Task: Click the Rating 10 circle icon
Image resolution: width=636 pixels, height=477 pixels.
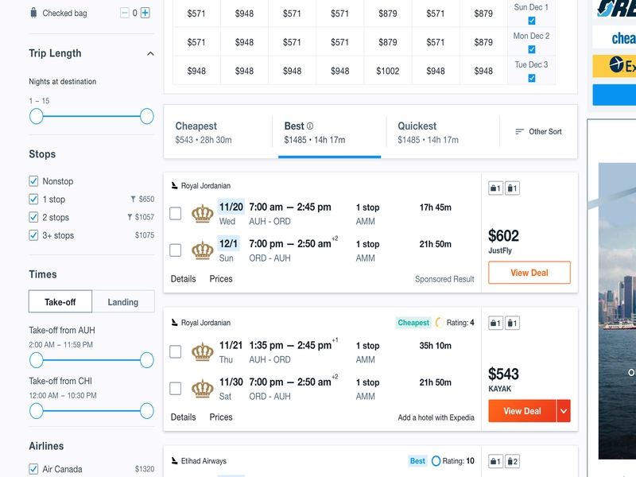Action: [x=436, y=461]
